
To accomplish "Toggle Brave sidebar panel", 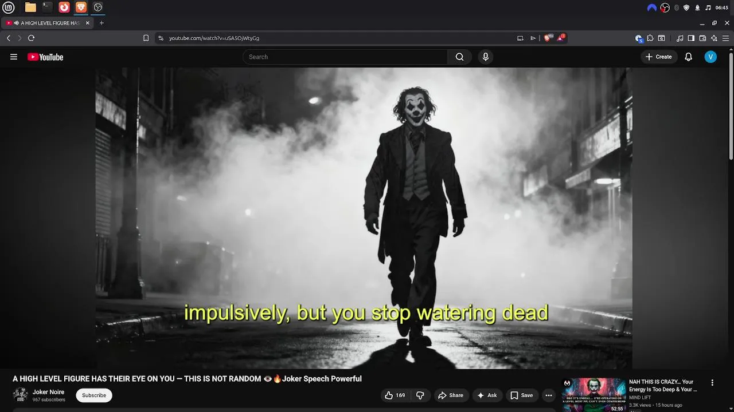I will click(691, 38).
